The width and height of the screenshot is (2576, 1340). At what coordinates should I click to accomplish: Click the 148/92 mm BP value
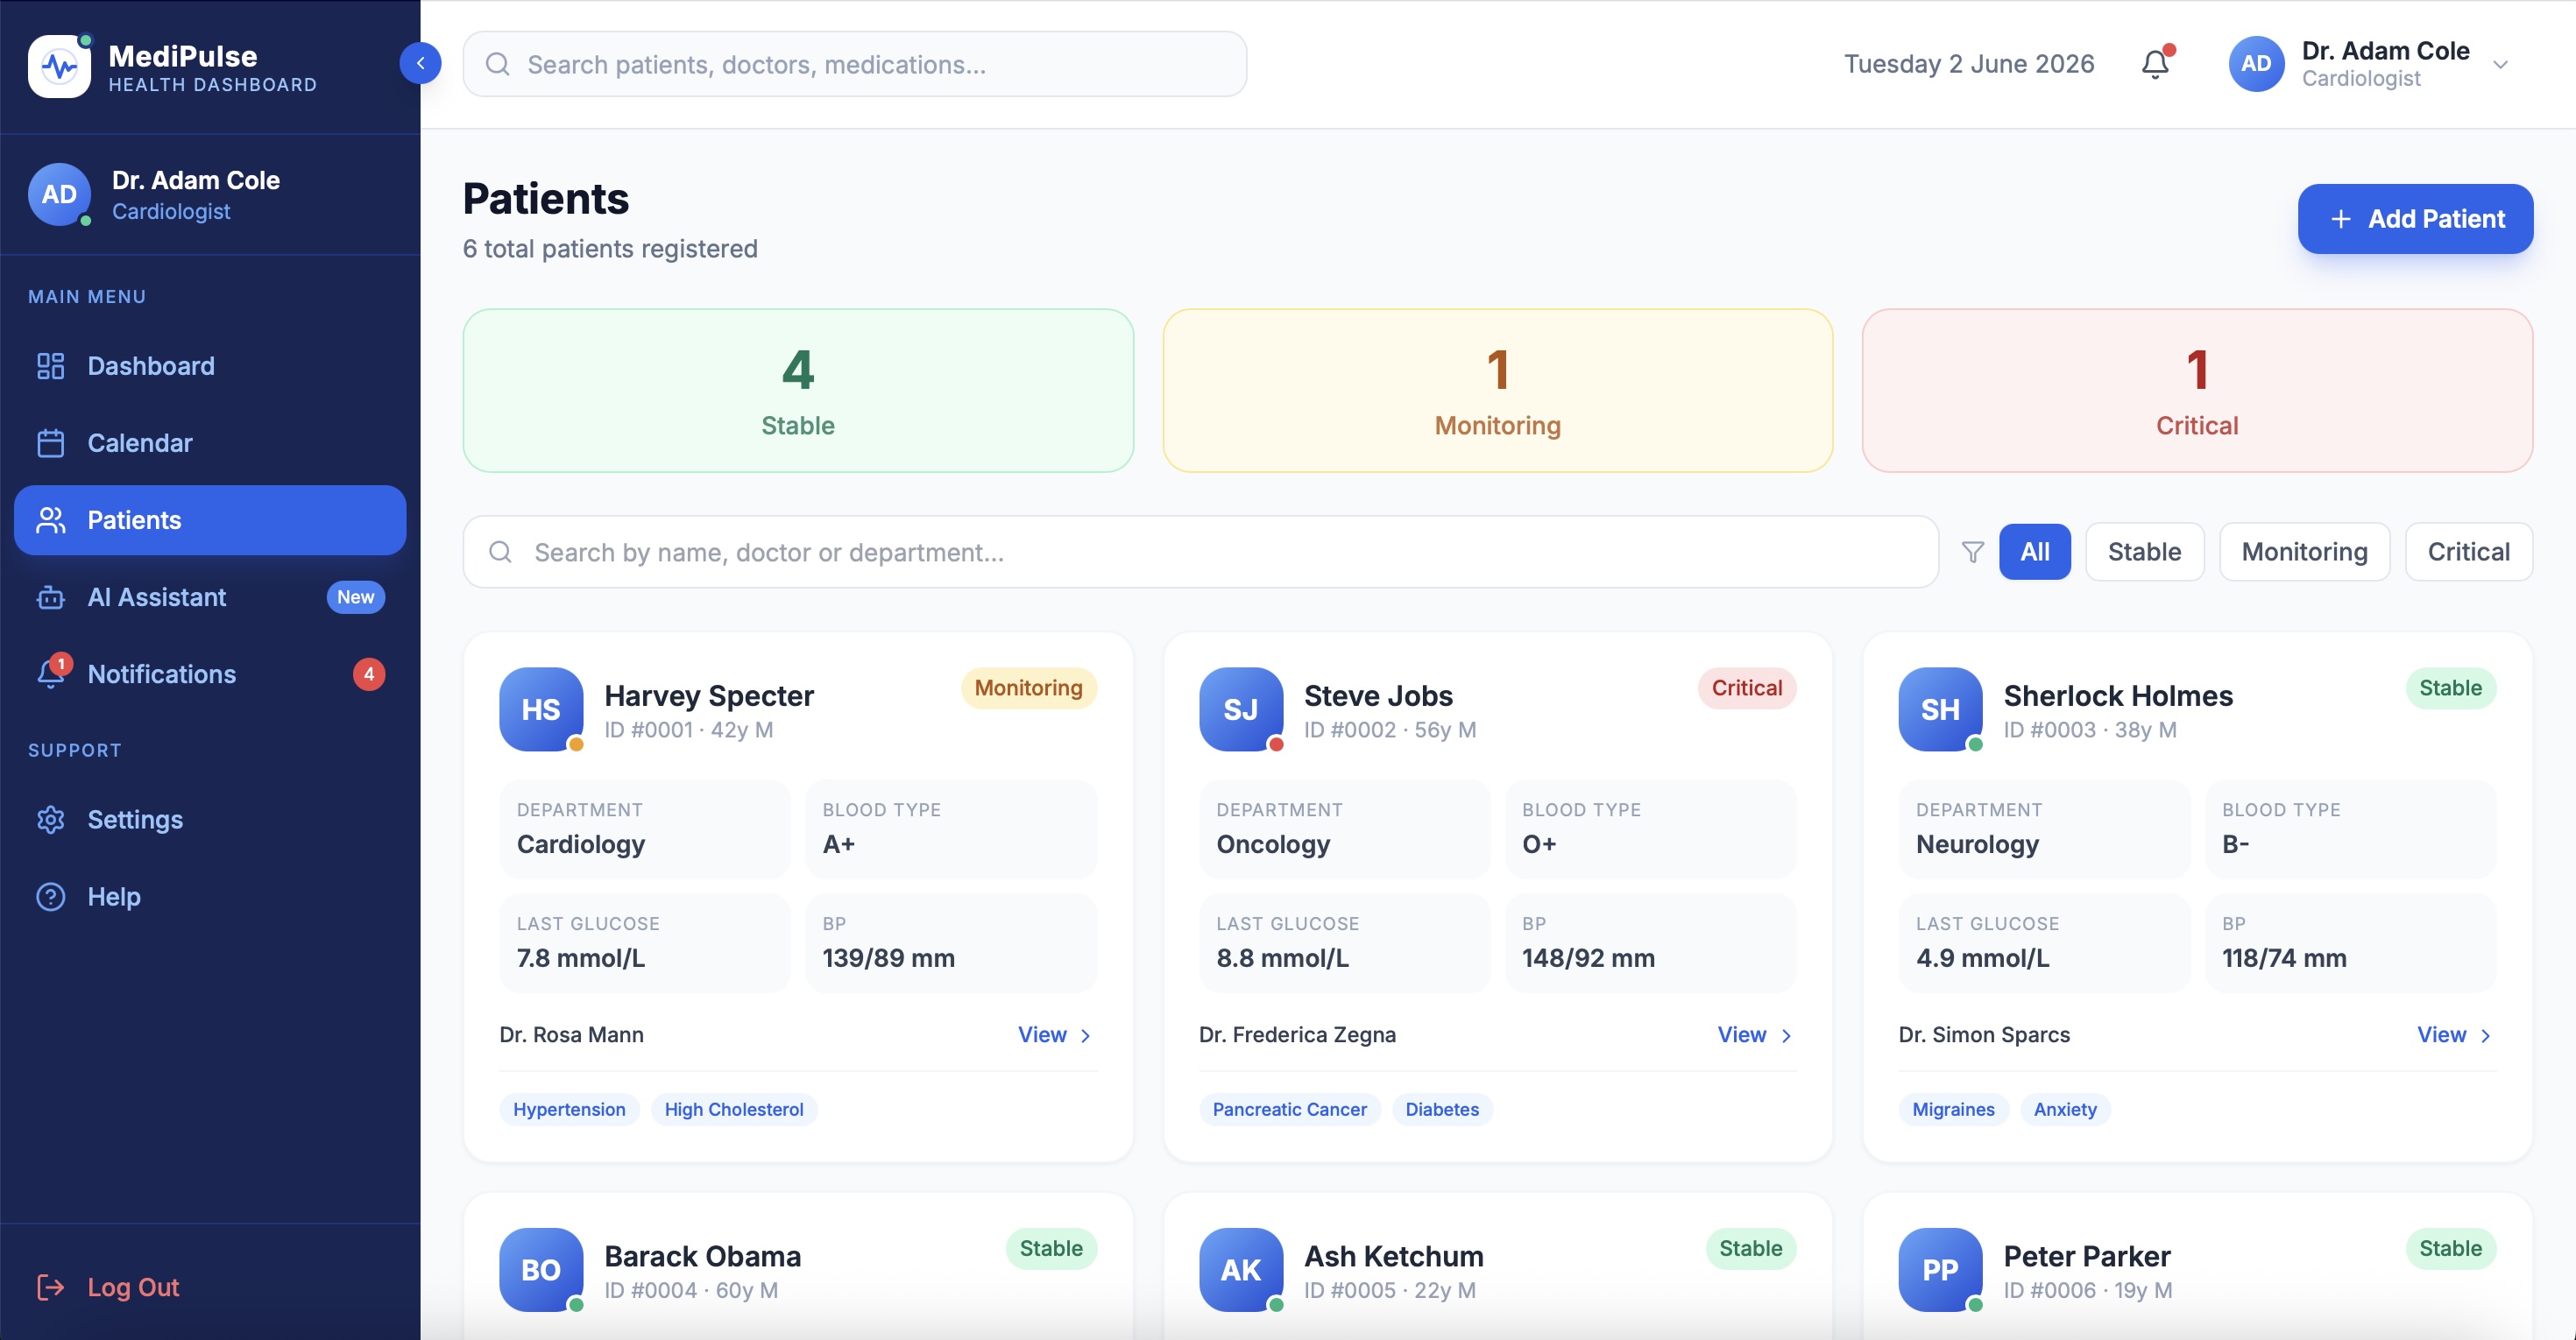pyautogui.click(x=1588, y=958)
